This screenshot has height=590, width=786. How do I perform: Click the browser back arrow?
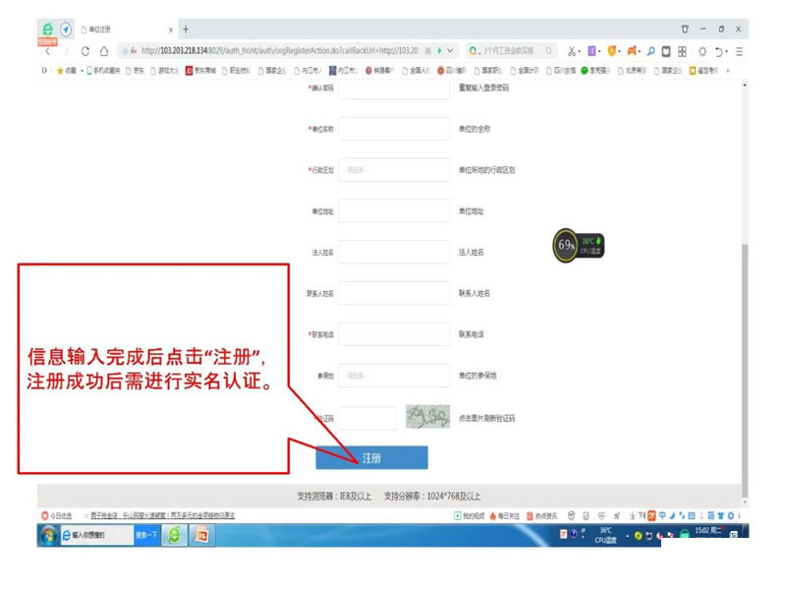click(47, 51)
